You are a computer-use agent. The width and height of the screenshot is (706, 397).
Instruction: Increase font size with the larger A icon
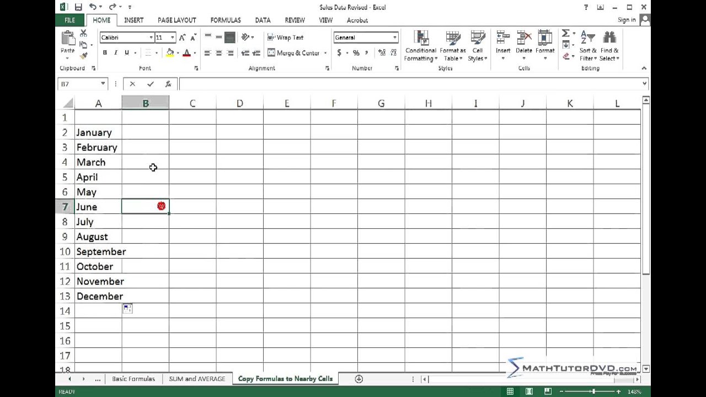(x=182, y=37)
